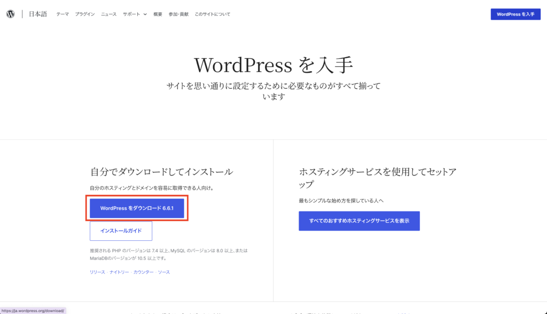
Task: Click the subtitle starting with サイトを思い通りに
Action: [273, 91]
